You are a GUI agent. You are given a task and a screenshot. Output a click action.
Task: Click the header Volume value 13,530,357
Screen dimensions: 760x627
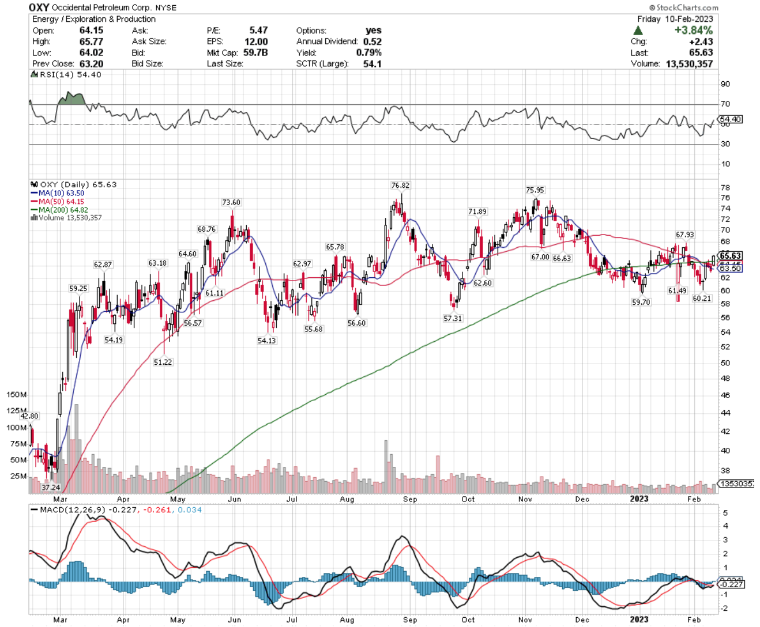click(x=689, y=63)
